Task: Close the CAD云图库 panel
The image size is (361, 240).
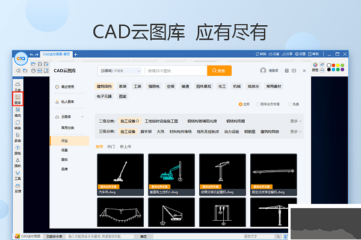Action: pyautogui.click(x=304, y=70)
